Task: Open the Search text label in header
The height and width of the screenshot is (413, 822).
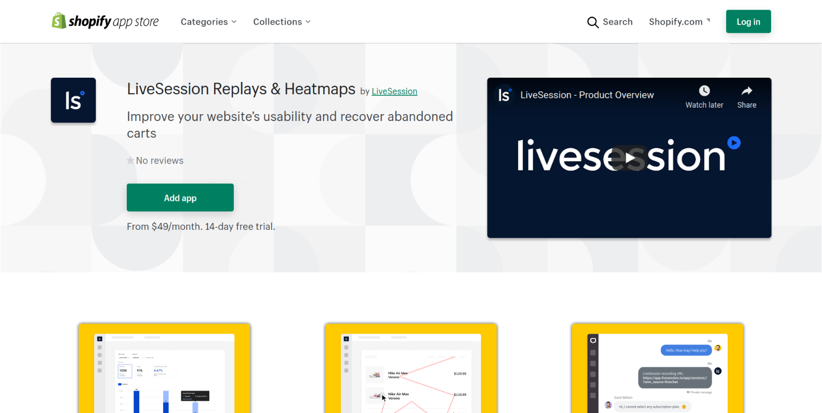Action: [618, 22]
